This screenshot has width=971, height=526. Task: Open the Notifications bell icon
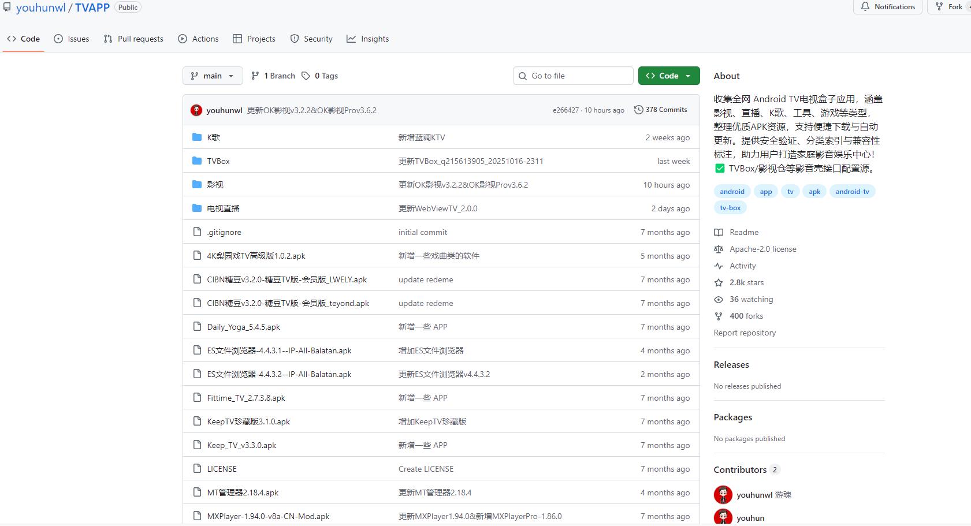[x=865, y=6]
